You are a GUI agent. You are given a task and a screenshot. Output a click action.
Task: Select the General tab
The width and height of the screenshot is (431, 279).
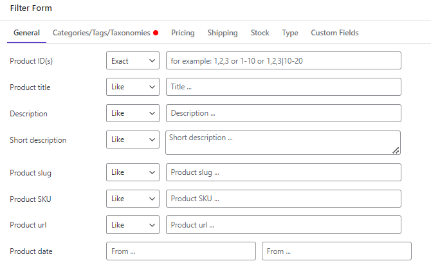(x=26, y=33)
